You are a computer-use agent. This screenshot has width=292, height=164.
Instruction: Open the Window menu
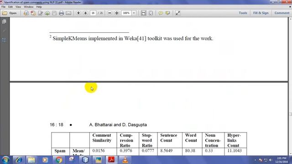tap(28, 7)
